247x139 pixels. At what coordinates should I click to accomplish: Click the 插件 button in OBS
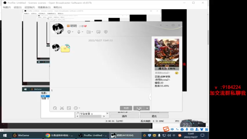pos(124,116)
